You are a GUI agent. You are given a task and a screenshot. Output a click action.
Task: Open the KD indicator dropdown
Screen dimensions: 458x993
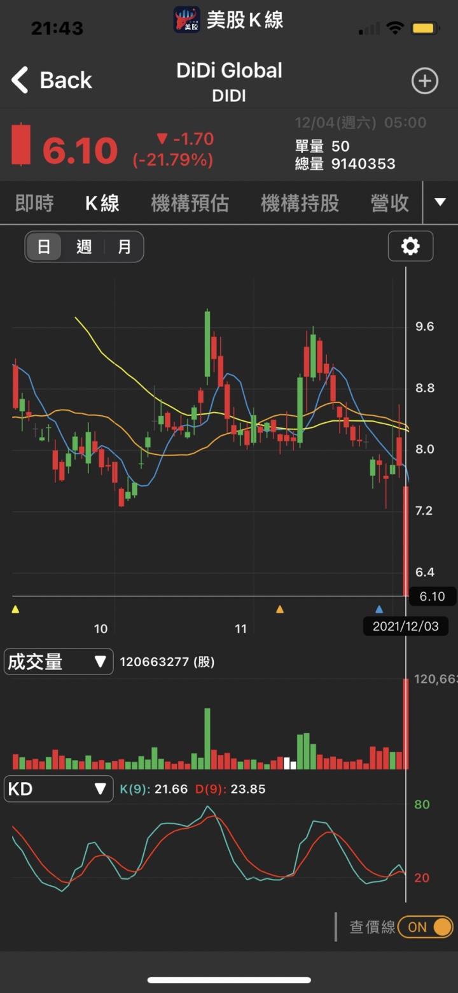coord(59,789)
